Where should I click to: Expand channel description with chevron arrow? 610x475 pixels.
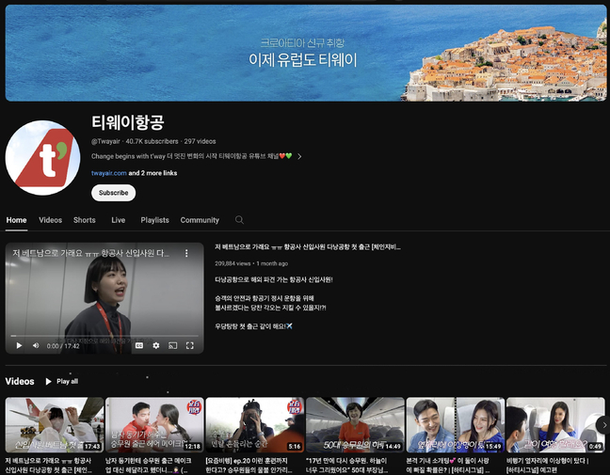(299, 156)
